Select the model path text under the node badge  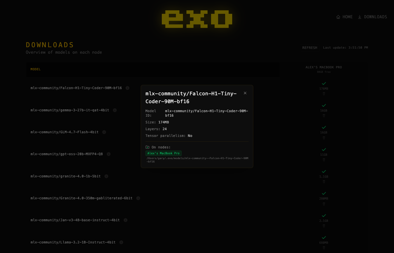[197, 160]
